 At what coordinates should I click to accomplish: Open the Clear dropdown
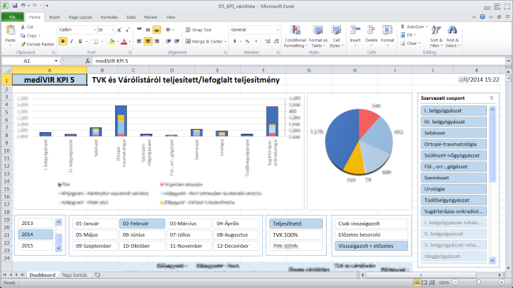click(x=410, y=43)
